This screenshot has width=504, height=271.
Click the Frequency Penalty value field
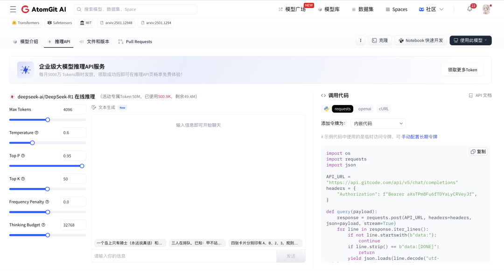[x=73, y=202]
